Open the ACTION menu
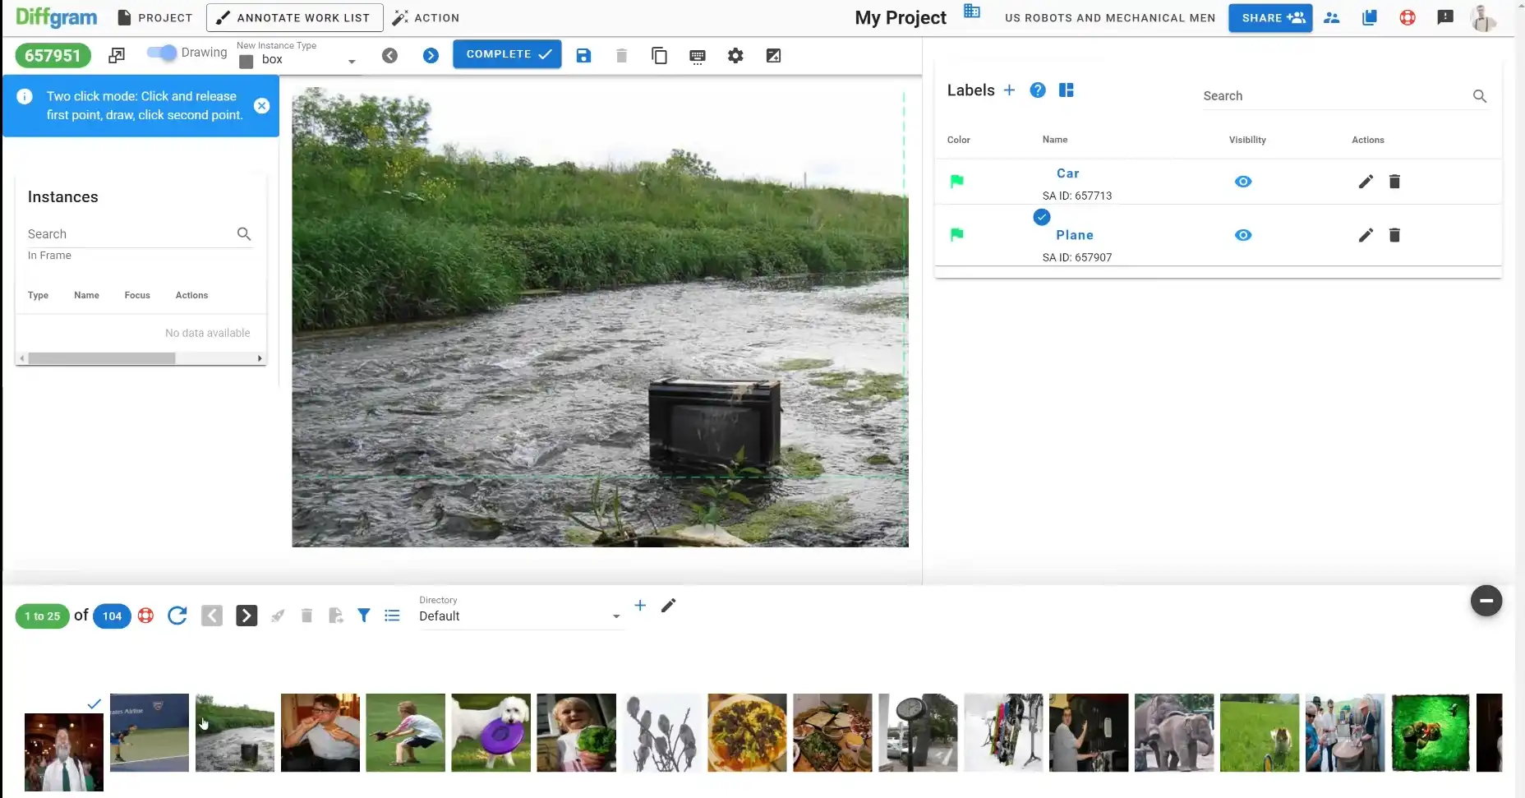This screenshot has height=798, width=1525. [x=426, y=16]
